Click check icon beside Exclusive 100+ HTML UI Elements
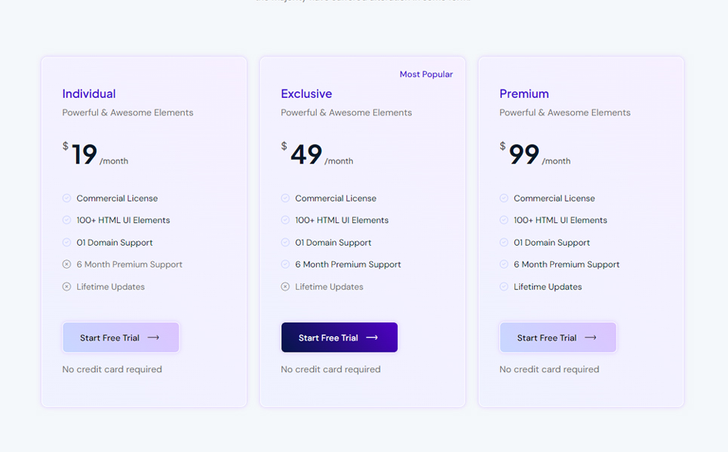 point(285,220)
